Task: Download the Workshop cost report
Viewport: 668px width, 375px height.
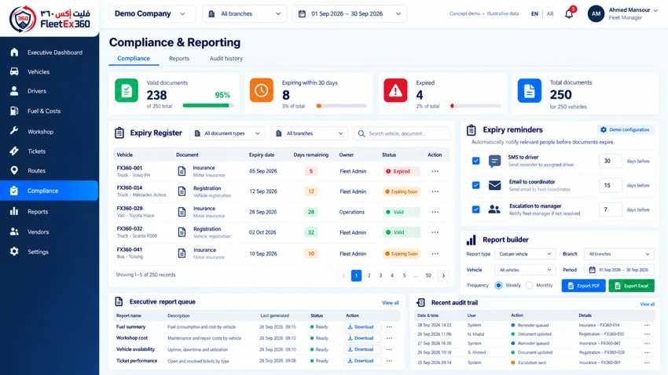Action: 362,338
